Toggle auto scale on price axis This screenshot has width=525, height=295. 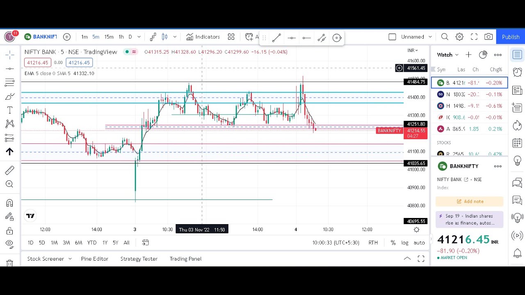pyautogui.click(x=419, y=243)
